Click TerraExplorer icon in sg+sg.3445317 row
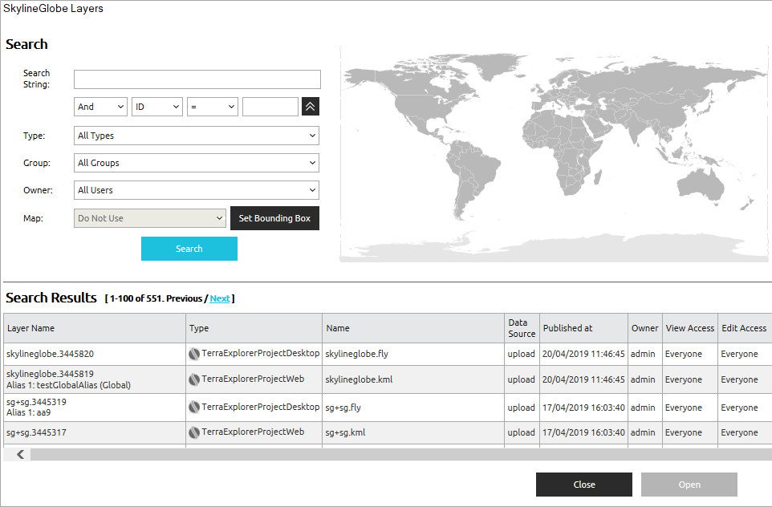The height and width of the screenshot is (507, 772). point(194,432)
